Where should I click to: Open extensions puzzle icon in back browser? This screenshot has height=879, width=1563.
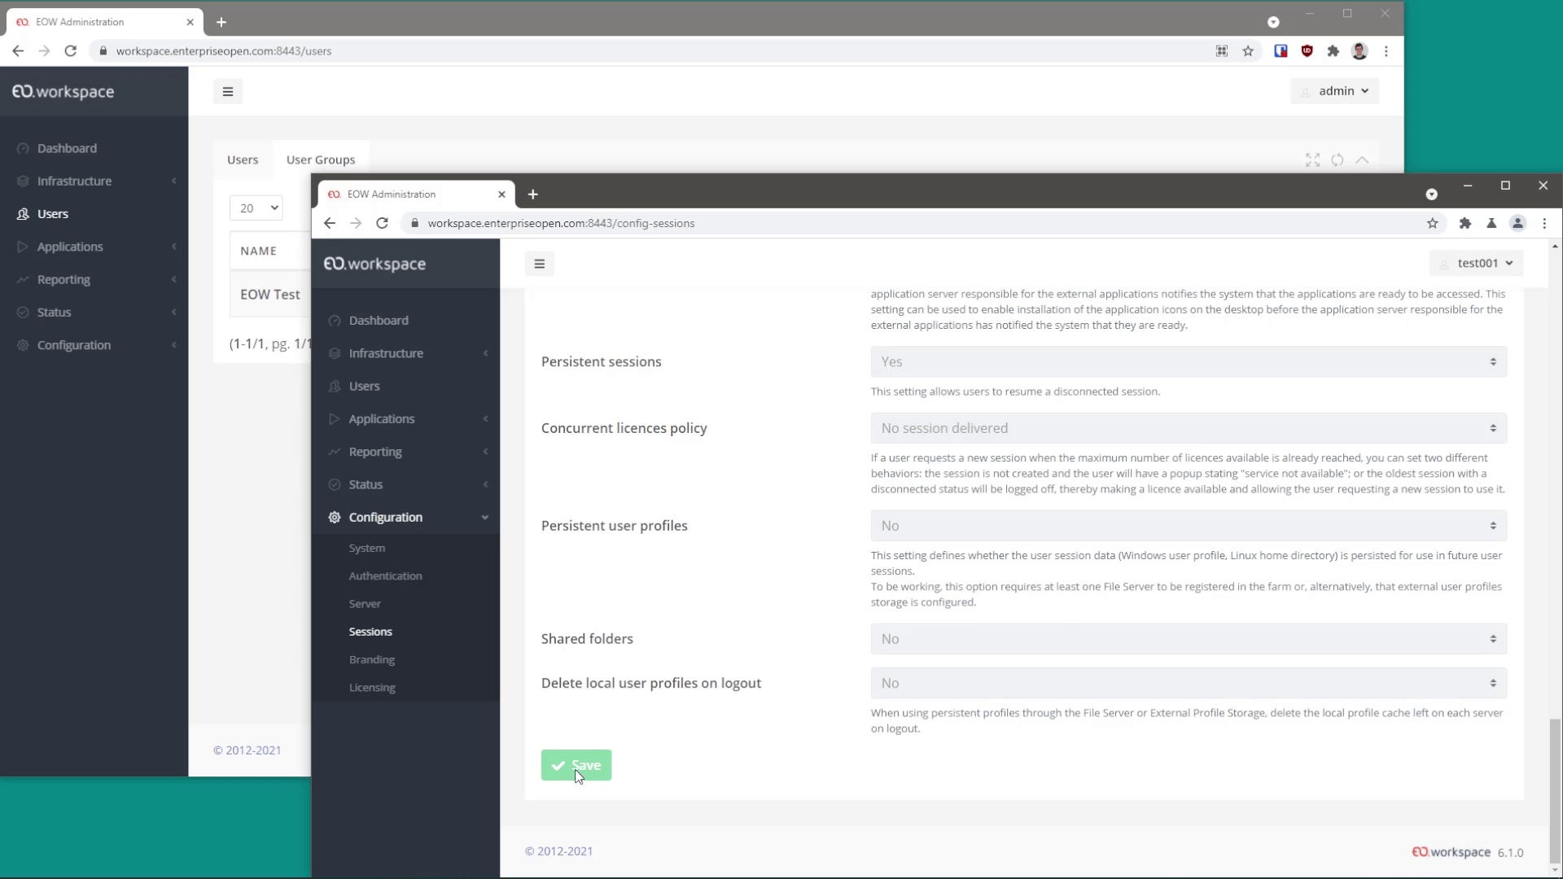(x=1333, y=50)
